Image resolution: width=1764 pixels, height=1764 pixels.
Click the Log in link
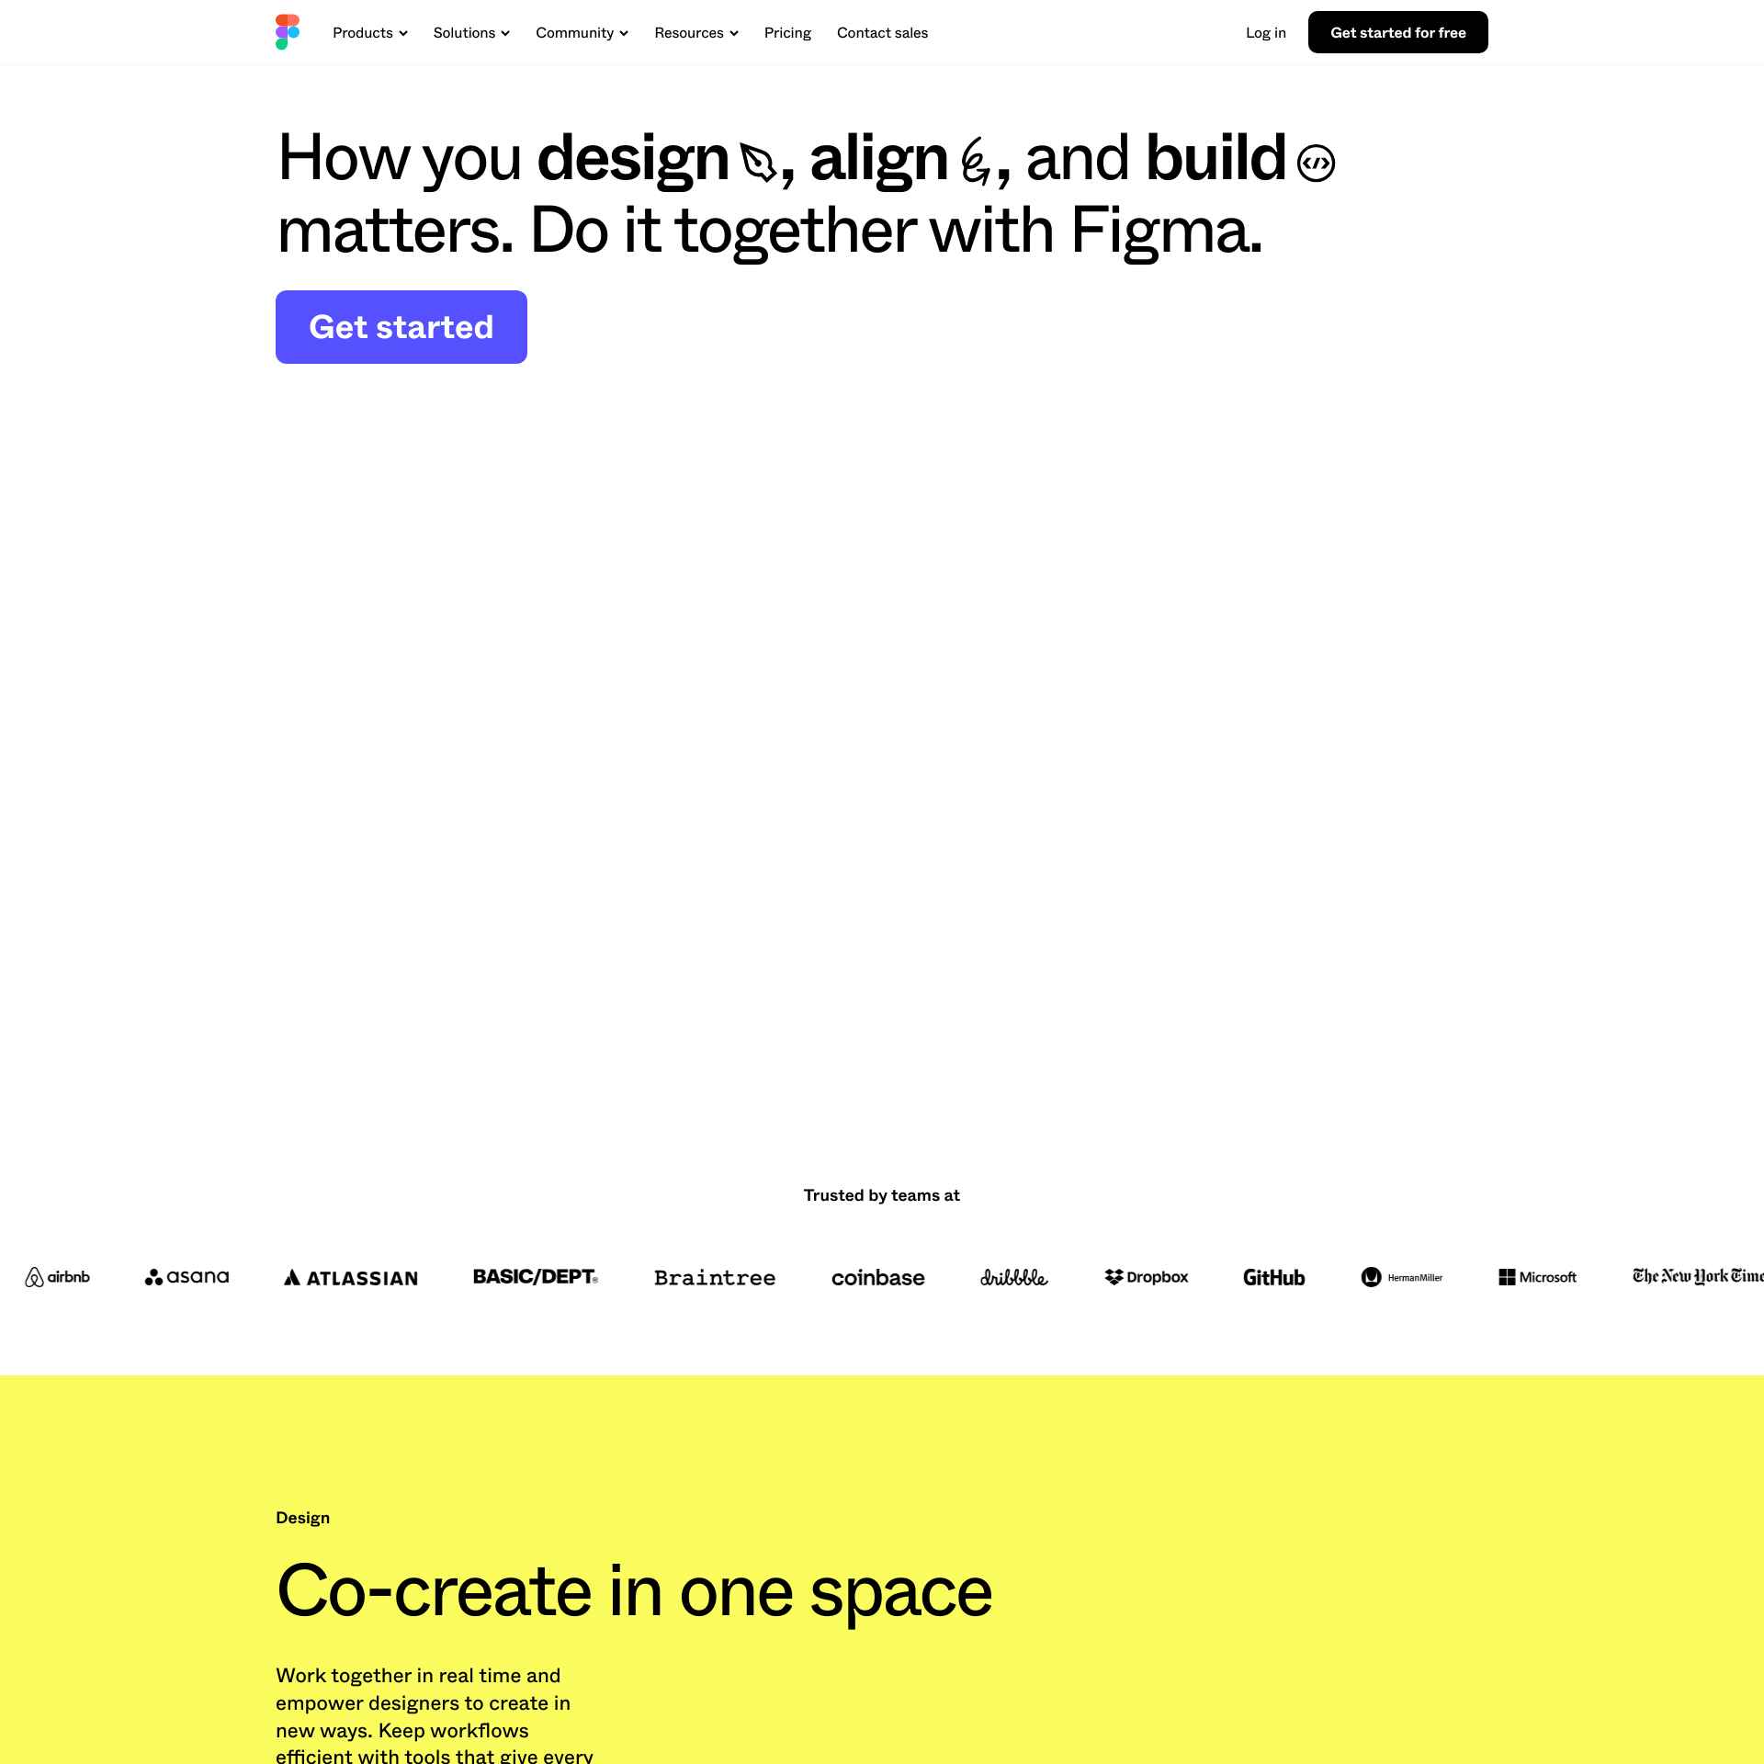coord(1265,32)
